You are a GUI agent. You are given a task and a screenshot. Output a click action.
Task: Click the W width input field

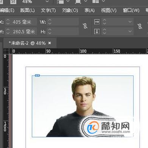[x=66, y=22]
